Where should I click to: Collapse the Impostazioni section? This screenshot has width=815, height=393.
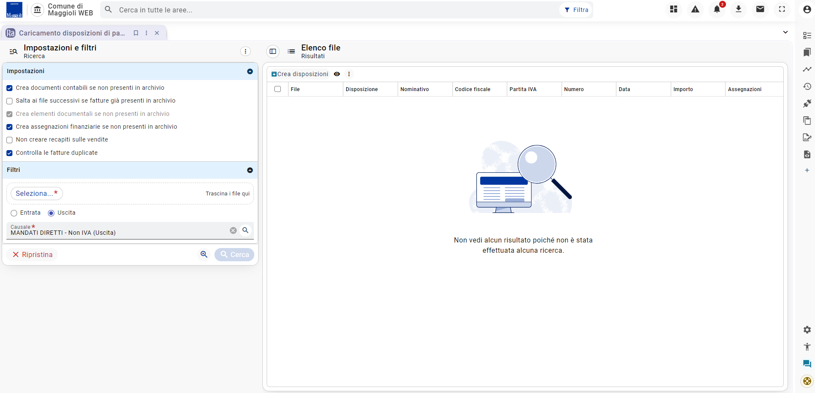pyautogui.click(x=250, y=71)
